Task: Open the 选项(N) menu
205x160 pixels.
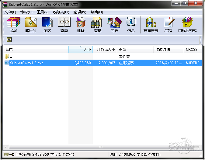Action: pyautogui.click(x=80, y=12)
